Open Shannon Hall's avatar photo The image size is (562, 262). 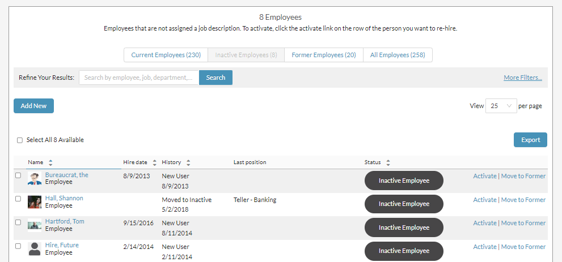tap(35, 202)
